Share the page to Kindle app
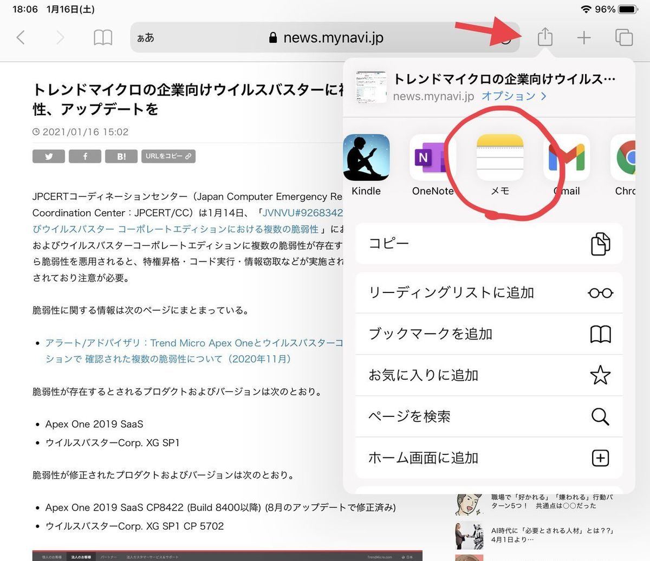The height and width of the screenshot is (561, 650). 366,165
